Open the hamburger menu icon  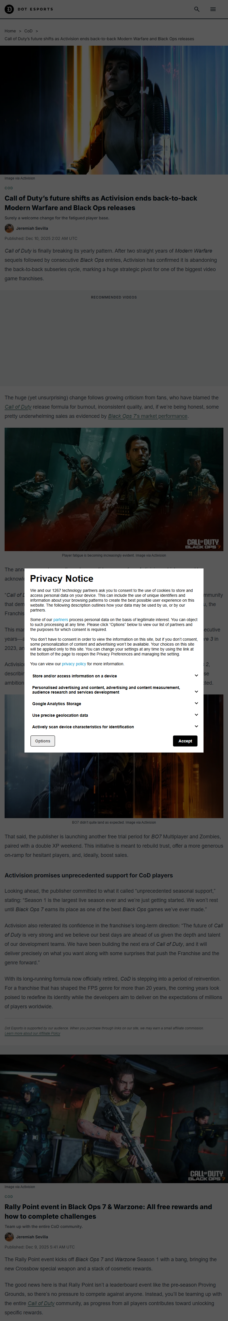213,9
